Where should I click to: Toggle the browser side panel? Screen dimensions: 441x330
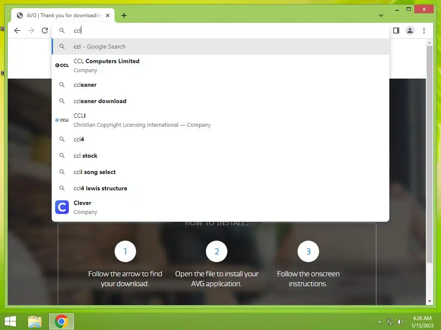pyautogui.click(x=396, y=31)
